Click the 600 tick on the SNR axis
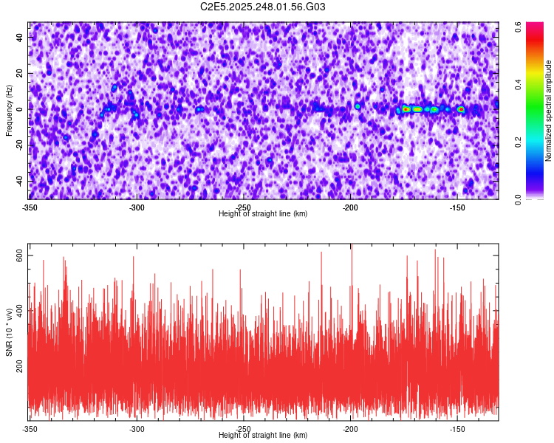Screen dimensions: 554x443 20,255
